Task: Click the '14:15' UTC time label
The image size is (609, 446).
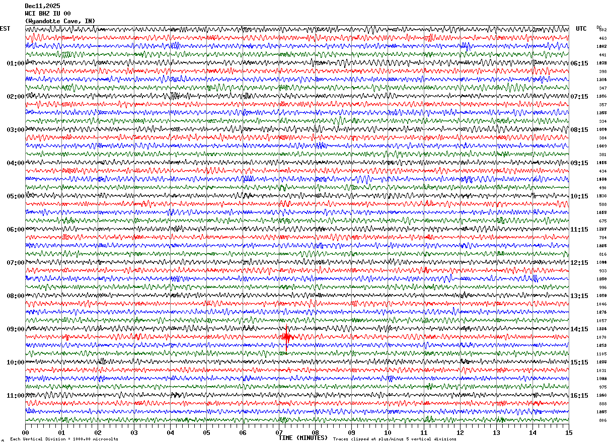Action: pos(579,329)
